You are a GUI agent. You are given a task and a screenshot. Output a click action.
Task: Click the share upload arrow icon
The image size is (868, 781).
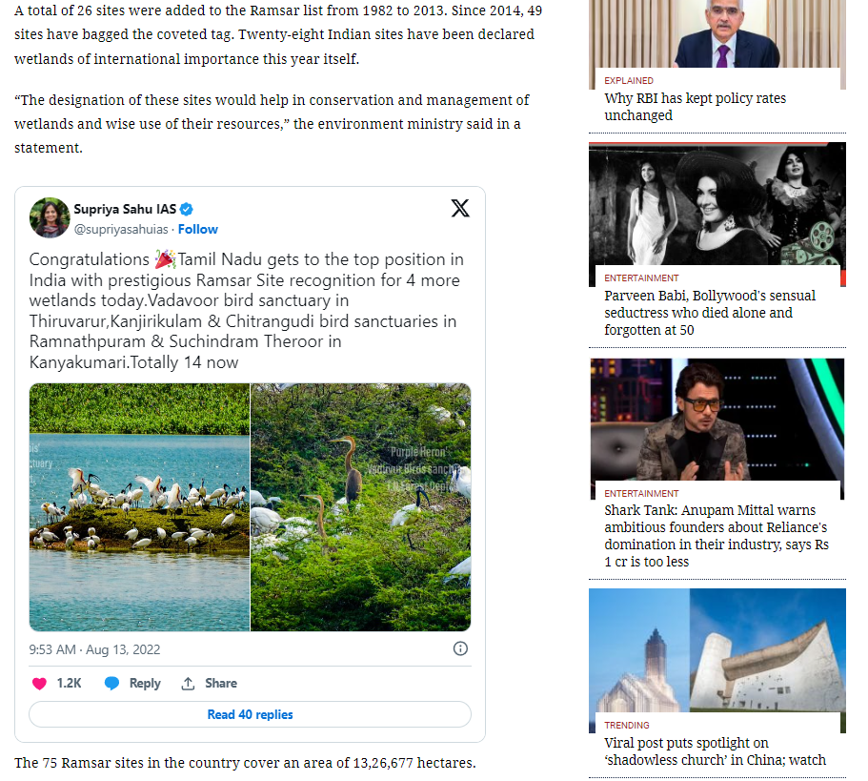pos(189,684)
